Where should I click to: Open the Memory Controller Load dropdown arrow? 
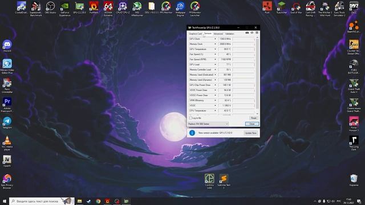click(215, 69)
